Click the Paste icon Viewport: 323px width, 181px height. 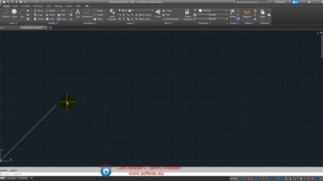[x=262, y=14]
